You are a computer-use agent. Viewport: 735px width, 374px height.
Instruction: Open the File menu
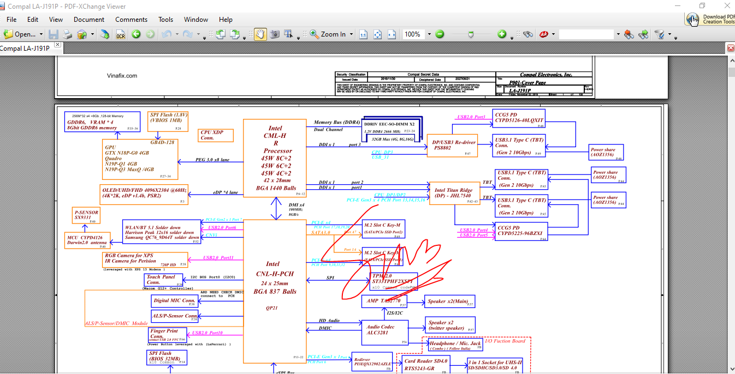(x=11, y=19)
